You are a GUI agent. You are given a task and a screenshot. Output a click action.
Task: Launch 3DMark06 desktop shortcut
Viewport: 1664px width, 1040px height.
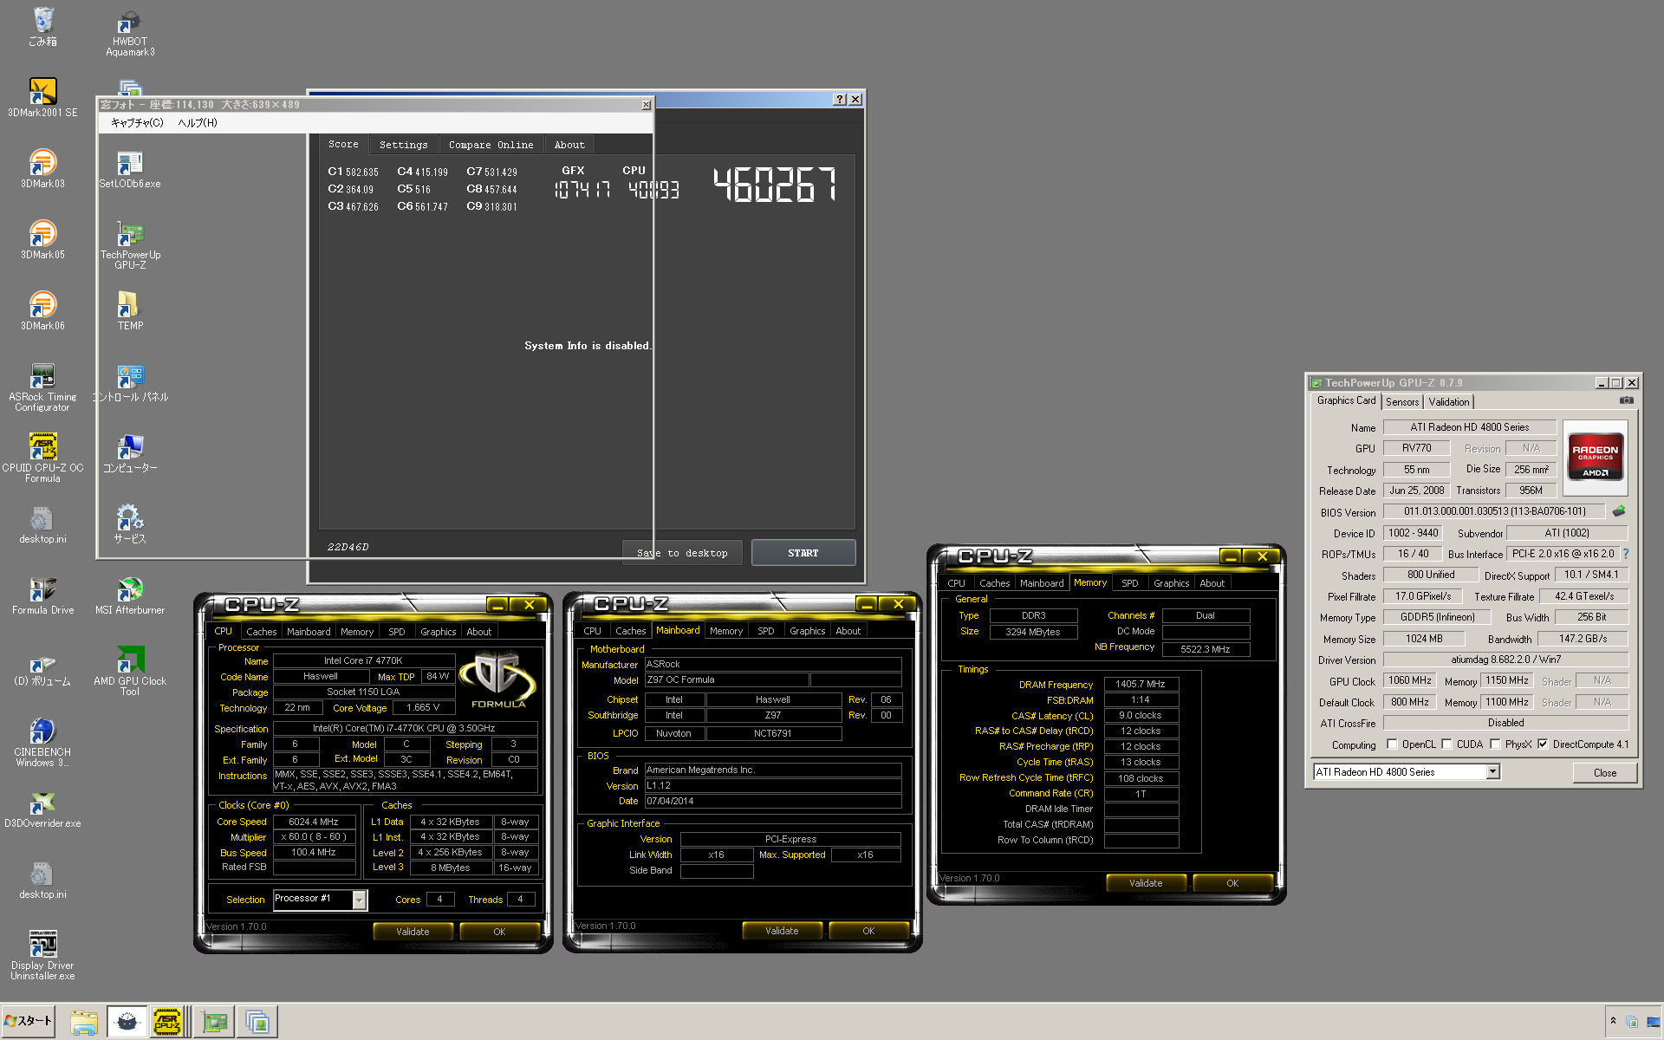42,310
